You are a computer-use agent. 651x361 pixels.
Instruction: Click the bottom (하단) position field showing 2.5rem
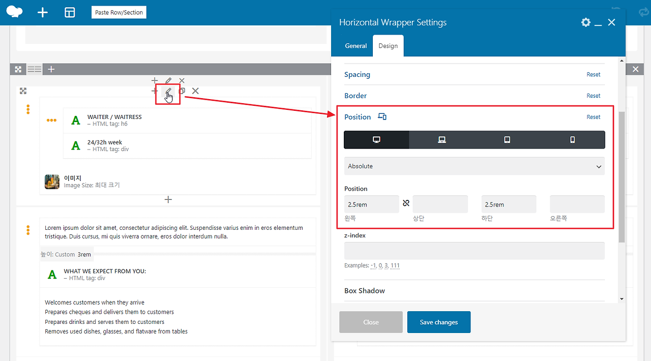pos(509,204)
